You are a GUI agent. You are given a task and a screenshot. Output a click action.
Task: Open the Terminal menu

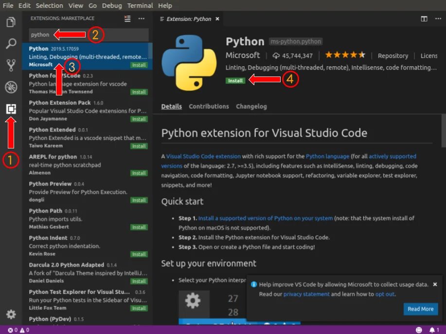click(x=140, y=5)
